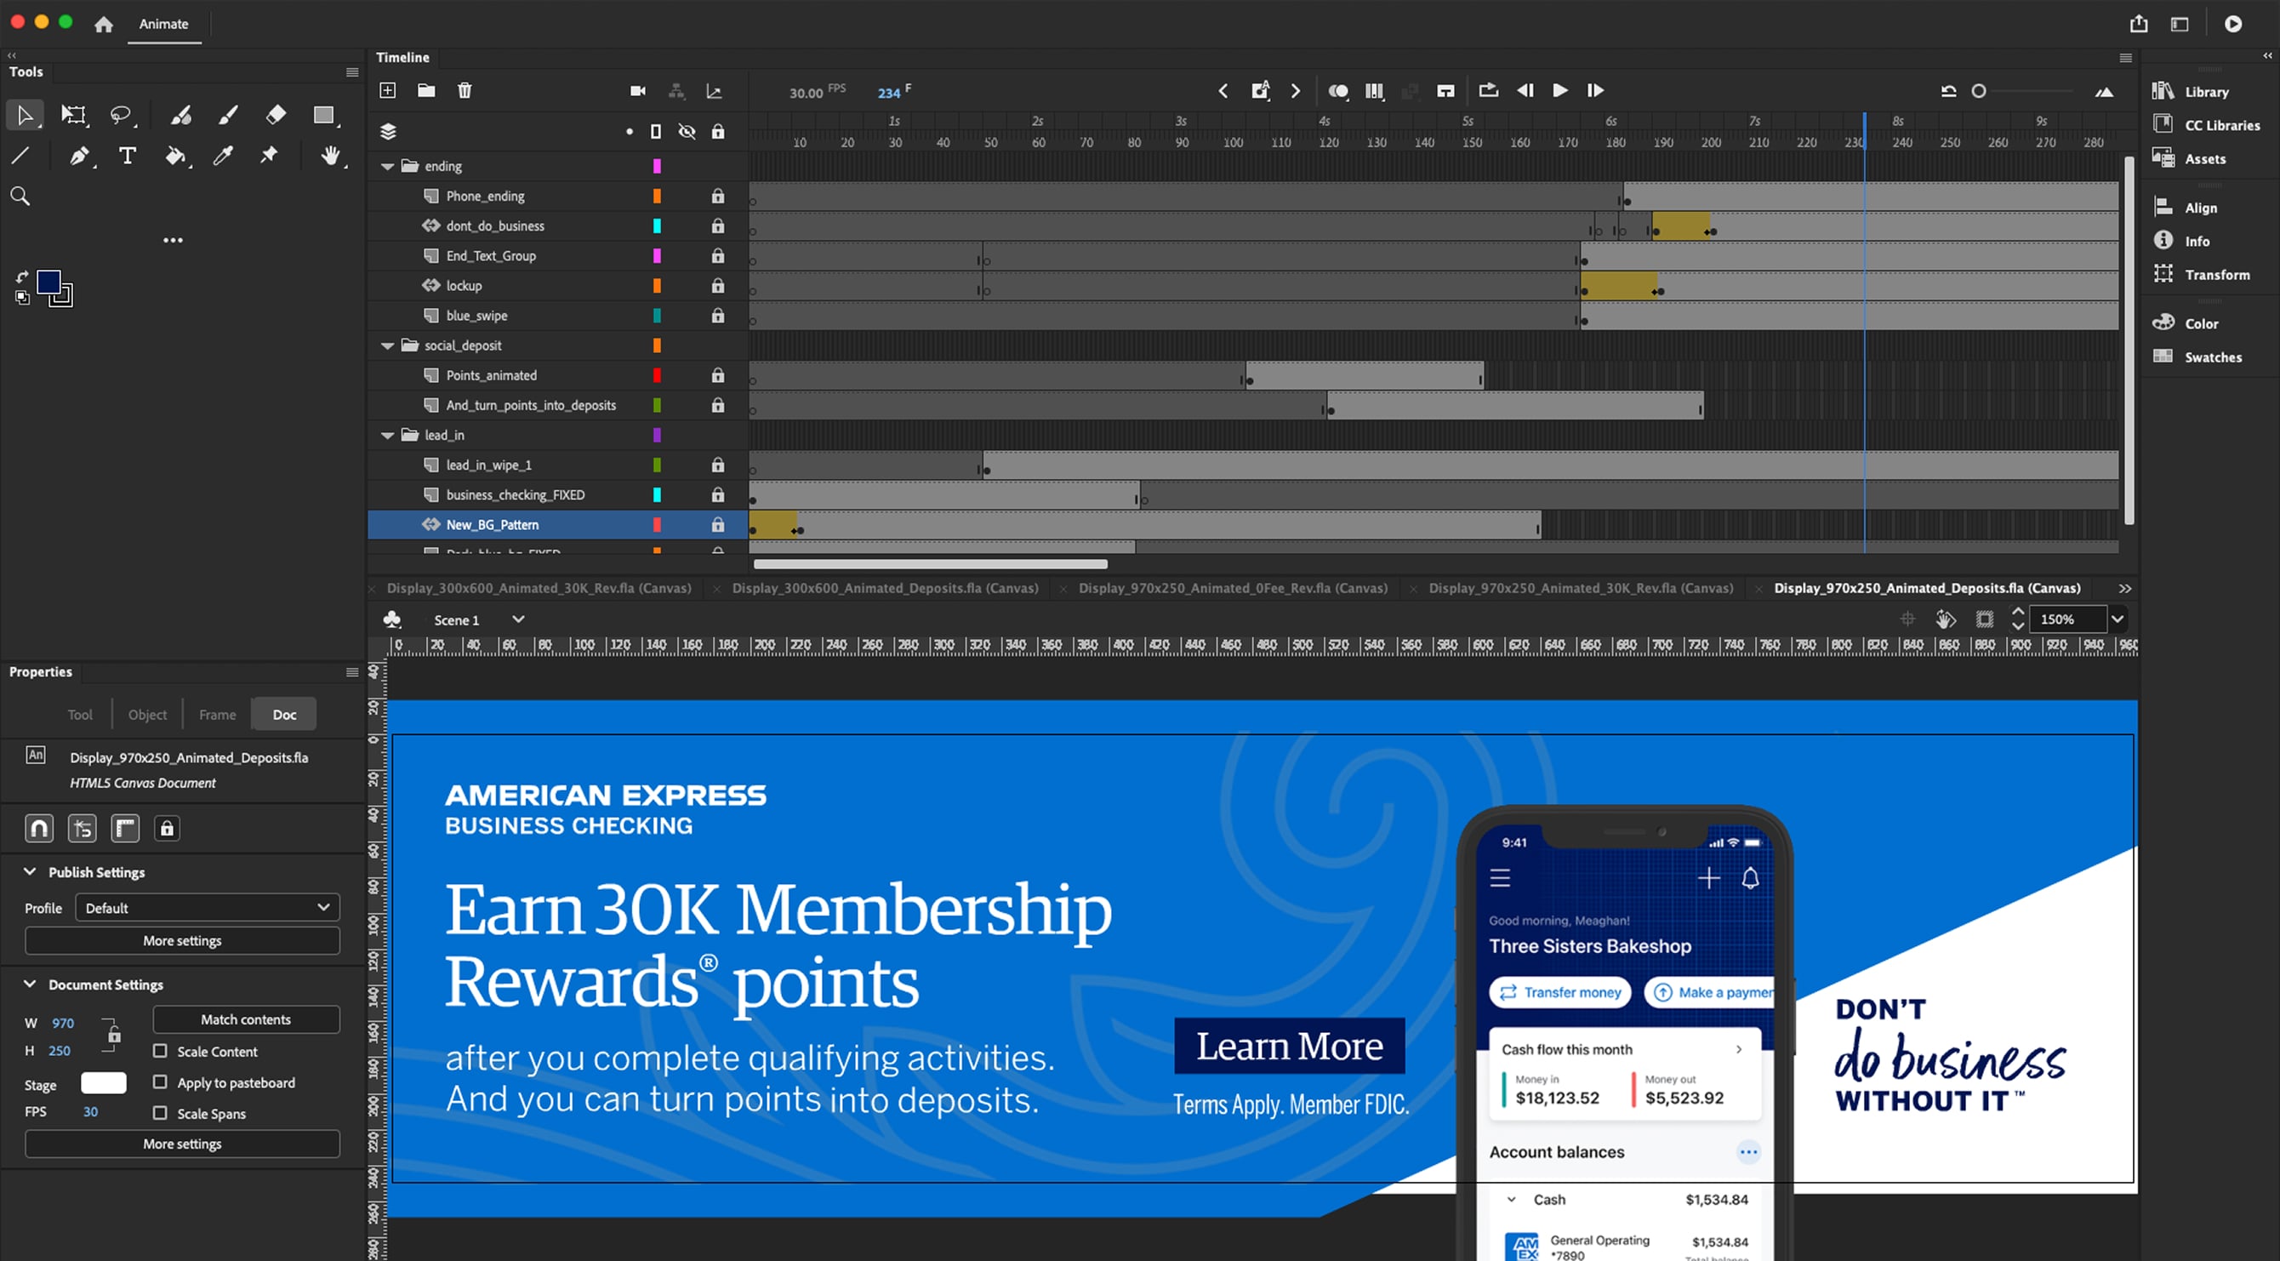This screenshot has width=2280, height=1261.
Task: Open the Display_300x600_Animated_Deposits.fla document tab
Action: coord(884,588)
